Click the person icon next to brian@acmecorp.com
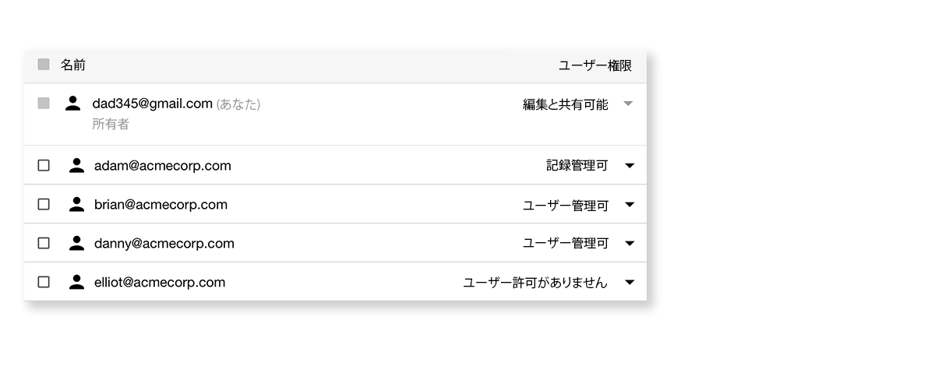The width and height of the screenshot is (935, 366). click(76, 204)
